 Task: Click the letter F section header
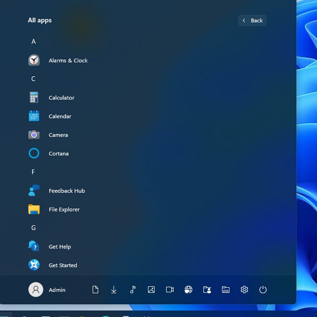click(x=33, y=172)
